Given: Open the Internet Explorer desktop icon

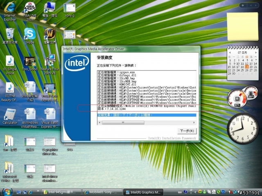Looking at the screenshot, I should point(10,12).
